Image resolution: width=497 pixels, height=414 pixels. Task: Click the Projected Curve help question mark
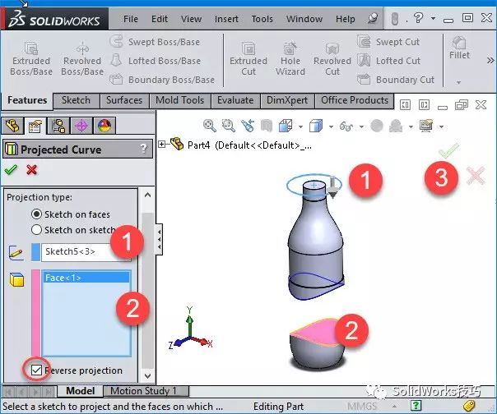(x=143, y=148)
